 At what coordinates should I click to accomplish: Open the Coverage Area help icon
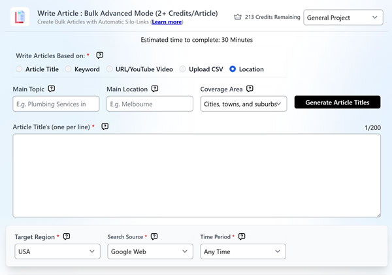(x=250, y=89)
